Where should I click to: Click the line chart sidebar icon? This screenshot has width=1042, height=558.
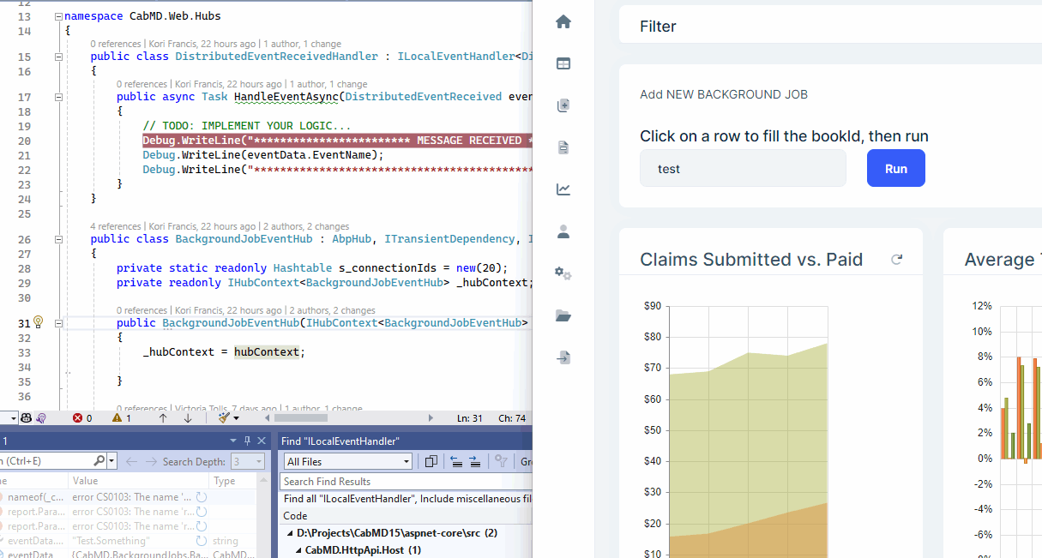pyautogui.click(x=563, y=189)
